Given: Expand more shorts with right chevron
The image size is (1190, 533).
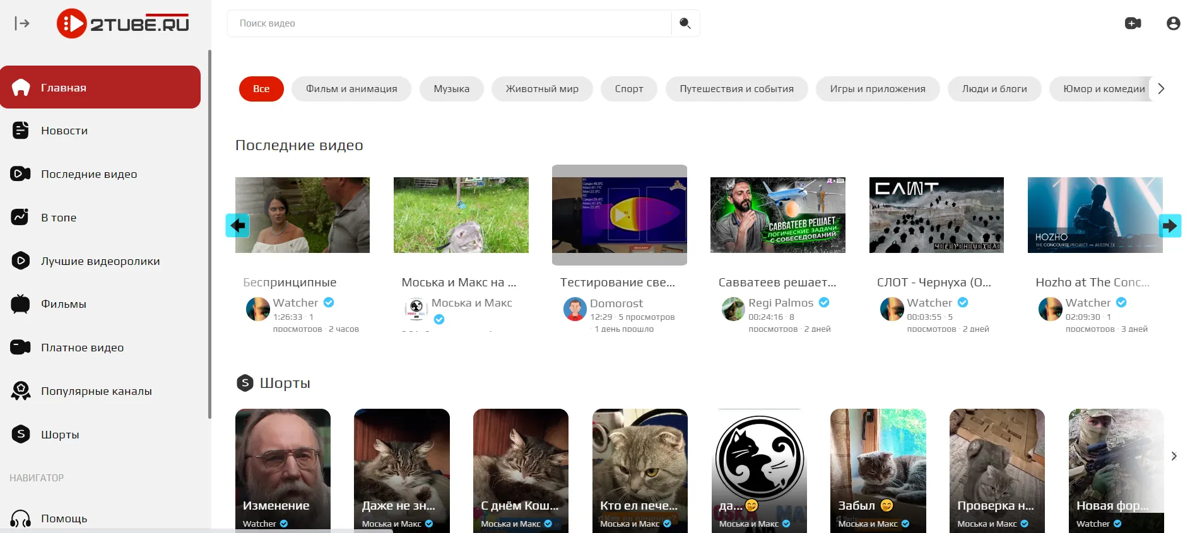Looking at the screenshot, I should 1174,456.
